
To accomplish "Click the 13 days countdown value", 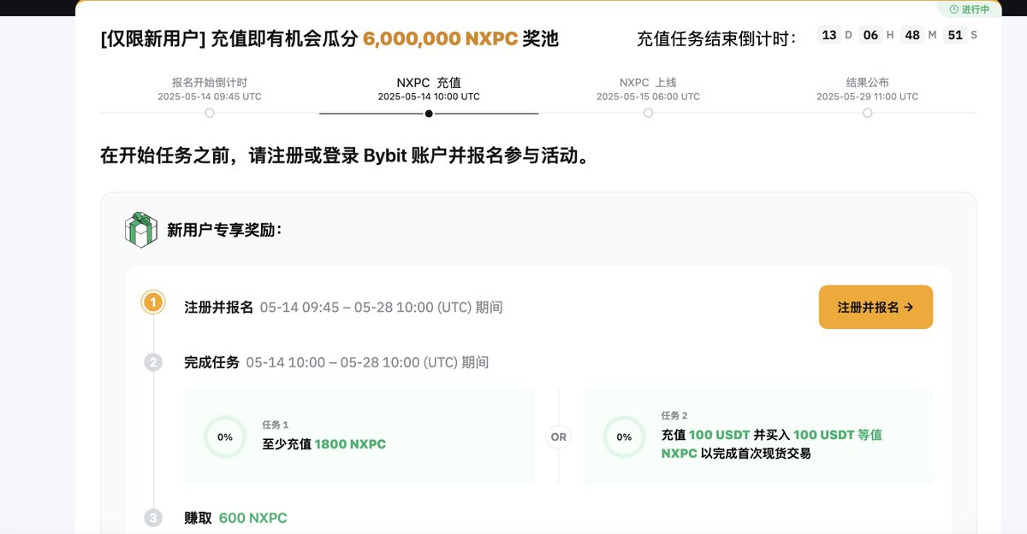I will (828, 35).
